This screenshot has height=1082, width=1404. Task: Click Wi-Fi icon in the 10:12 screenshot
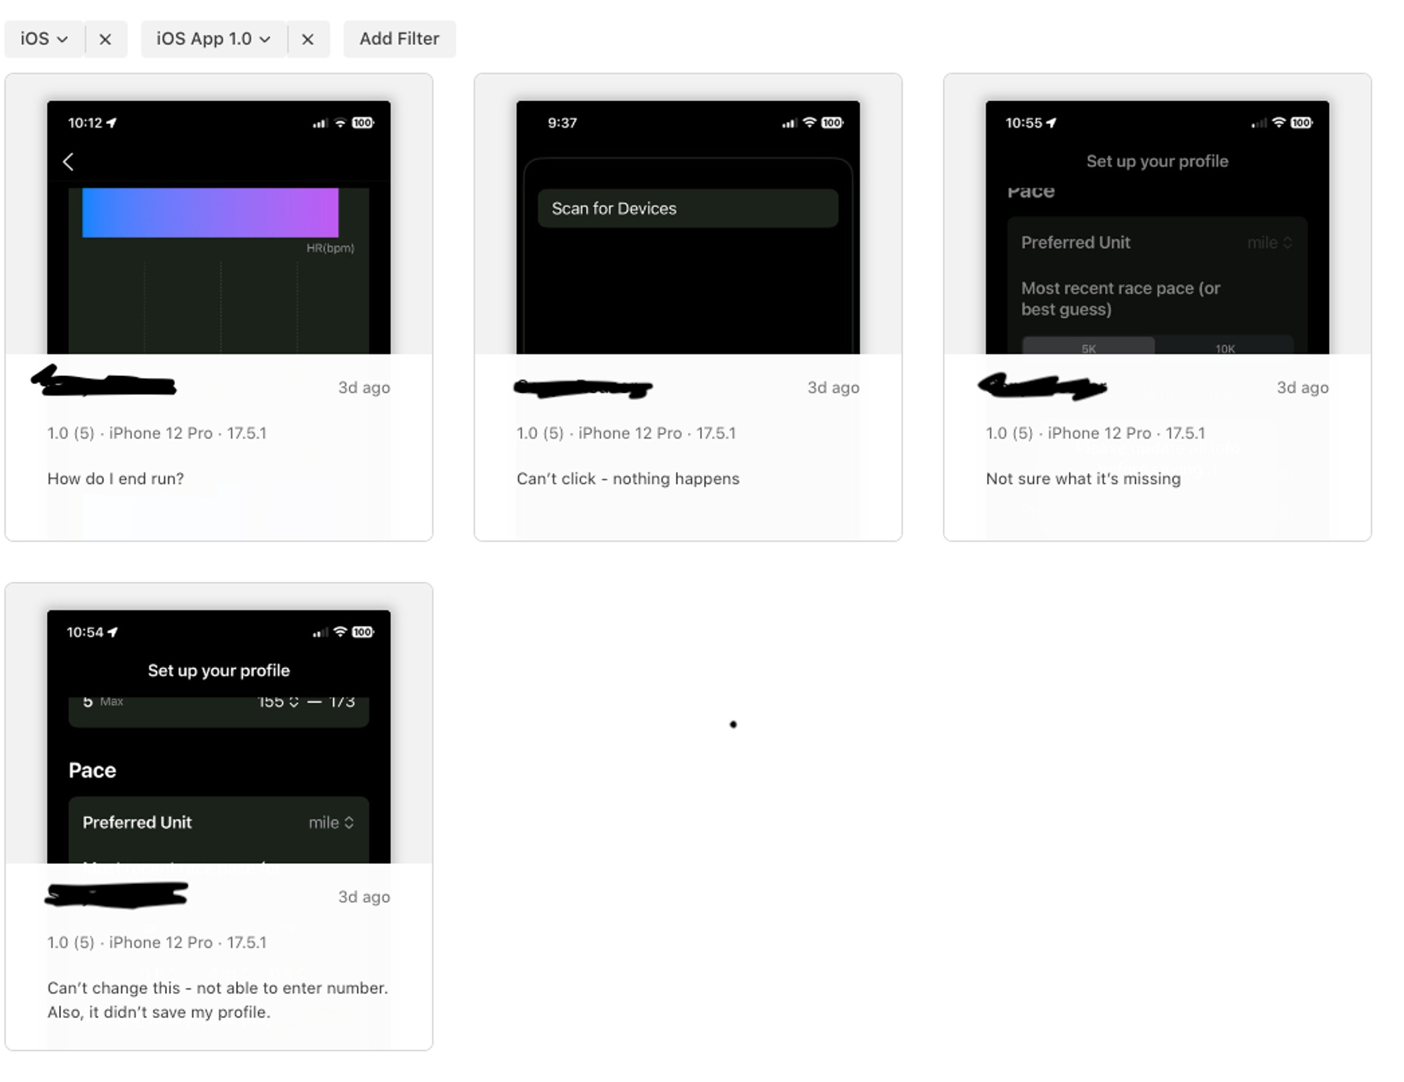(340, 123)
